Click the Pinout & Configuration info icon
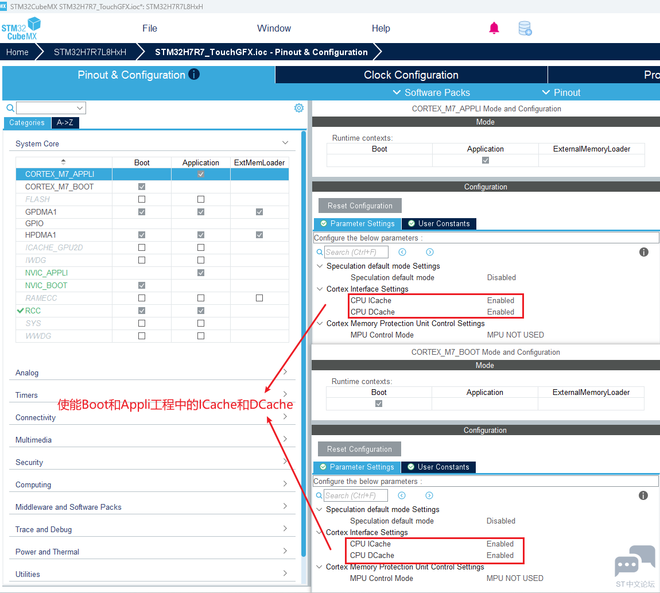 (x=194, y=74)
